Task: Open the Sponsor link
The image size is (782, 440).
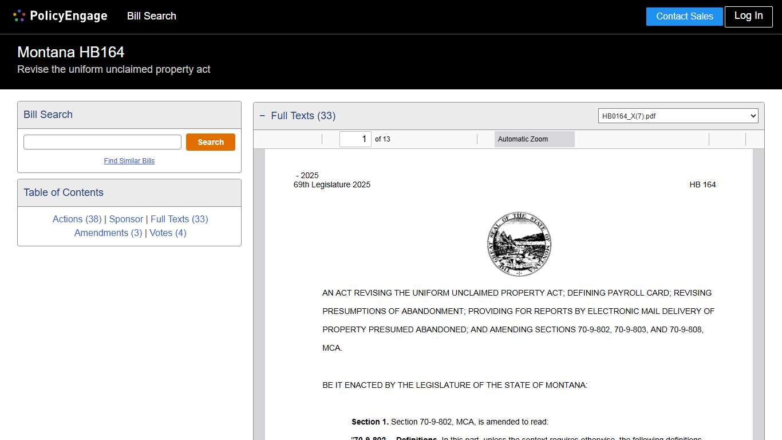Action: coord(126,219)
